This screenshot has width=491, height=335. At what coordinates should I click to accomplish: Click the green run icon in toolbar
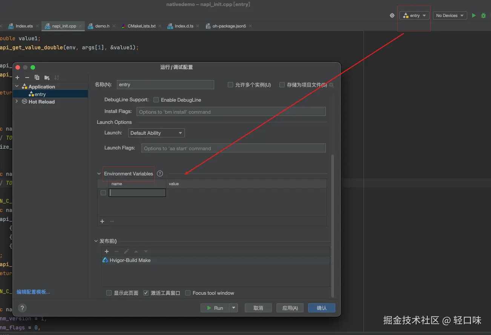pyautogui.click(x=474, y=15)
